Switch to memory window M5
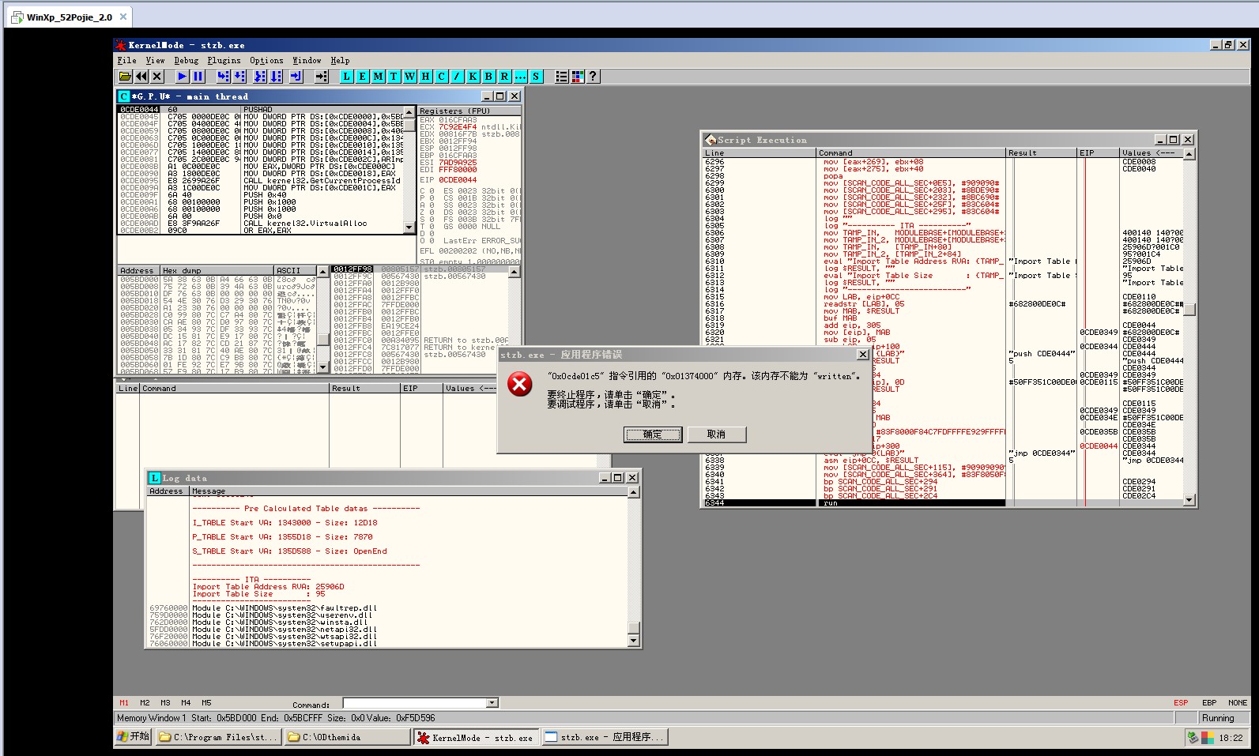 pyautogui.click(x=206, y=702)
